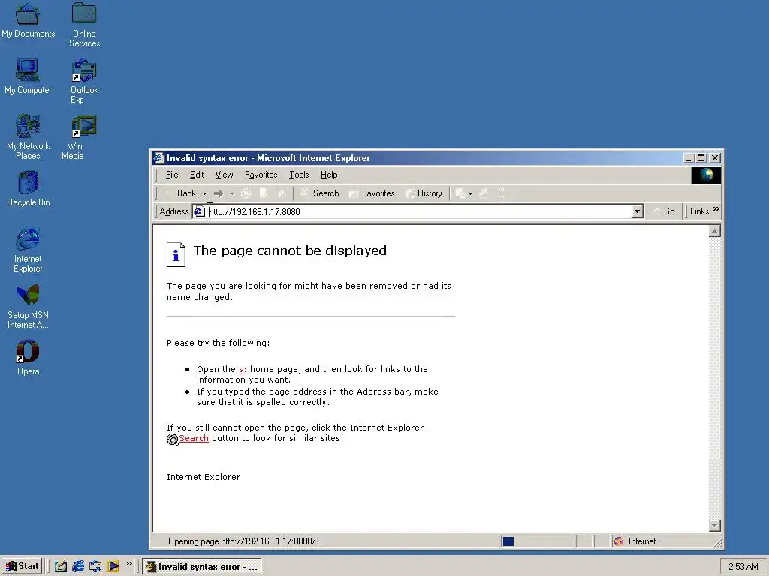Print the page with Print icon
This screenshot has width=769, height=576.
point(483,193)
